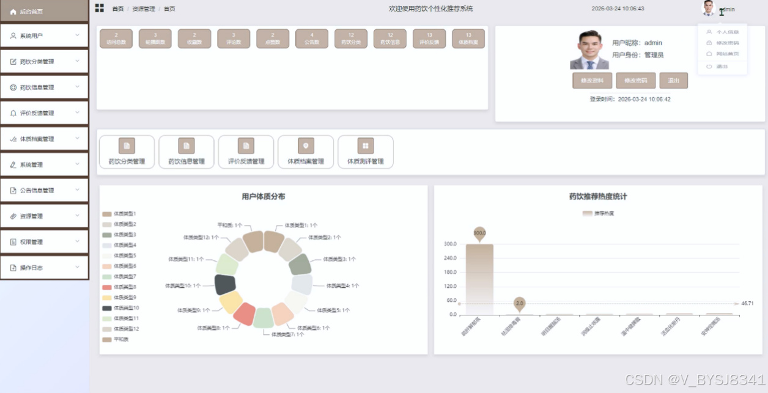Click the lock icon beside 修改密码 in dropdown
This screenshot has height=393, width=768.
709,43
